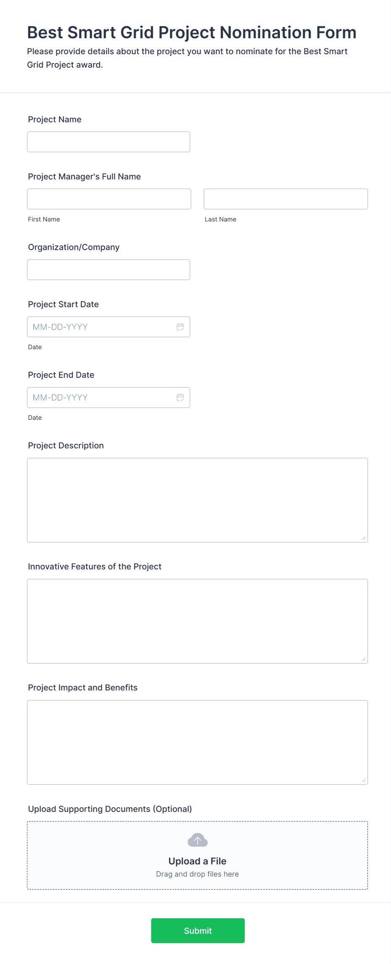This screenshot has height=964, width=391.
Task: Focus the First Name field
Action: pyautogui.click(x=109, y=199)
